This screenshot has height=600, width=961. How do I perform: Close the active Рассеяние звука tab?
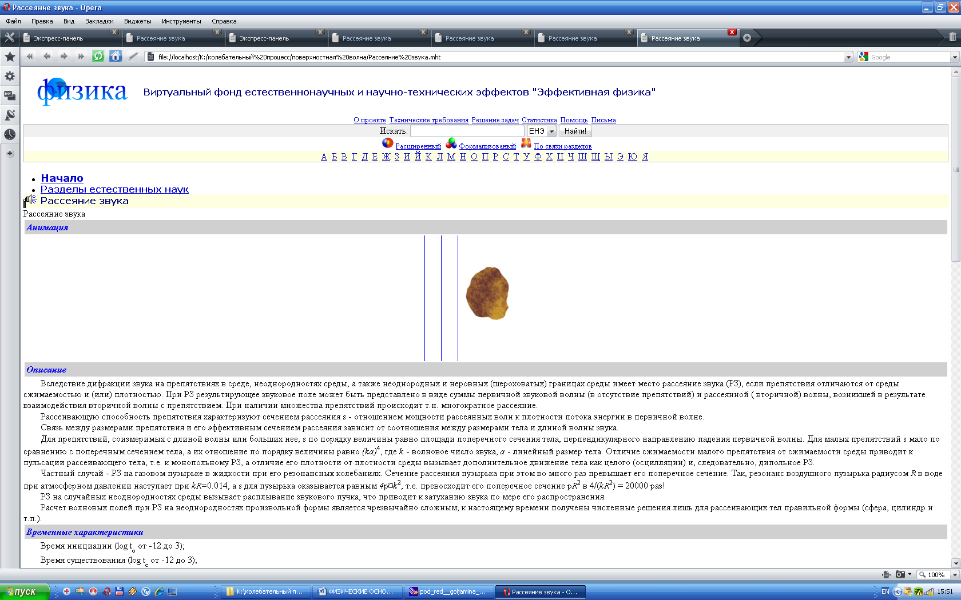pos(732,32)
